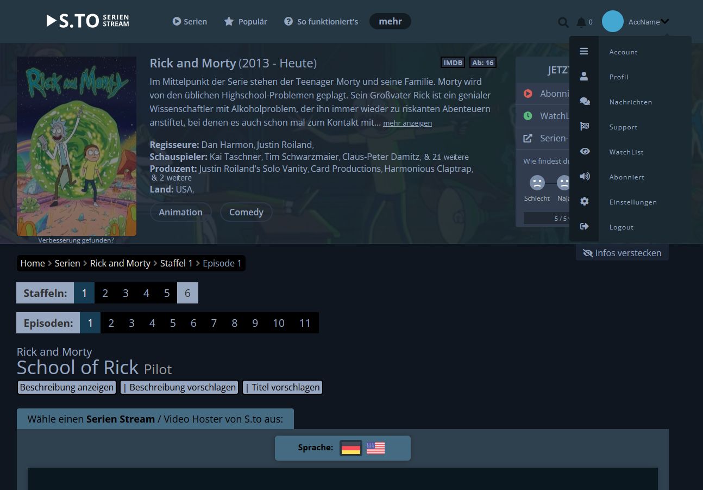Click the chat bubbles icon beside Nachrichten

click(x=585, y=102)
